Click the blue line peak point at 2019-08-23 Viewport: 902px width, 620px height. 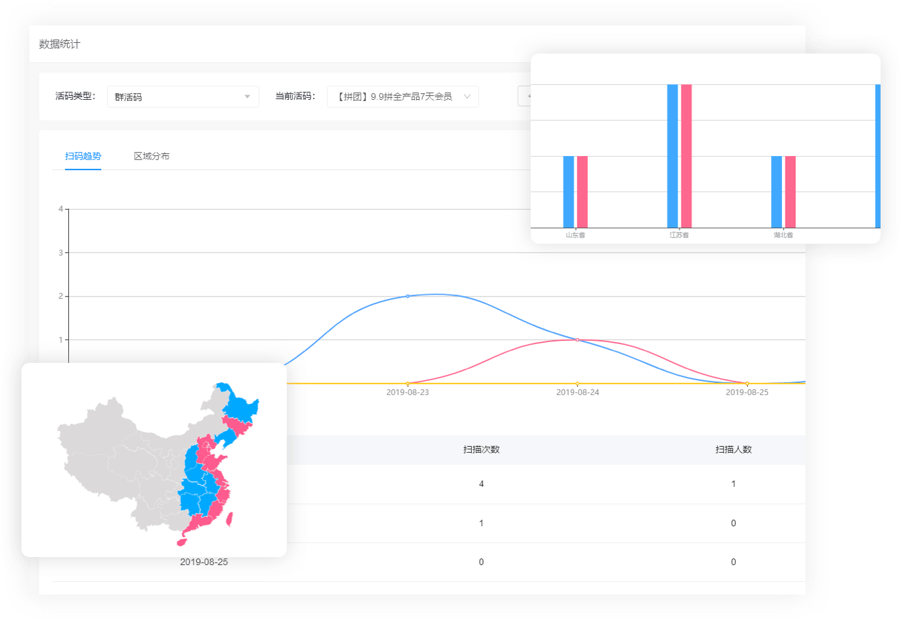[x=407, y=296]
